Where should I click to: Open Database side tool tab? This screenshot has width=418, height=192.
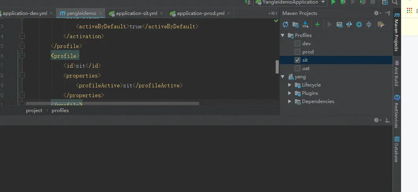click(x=397, y=149)
